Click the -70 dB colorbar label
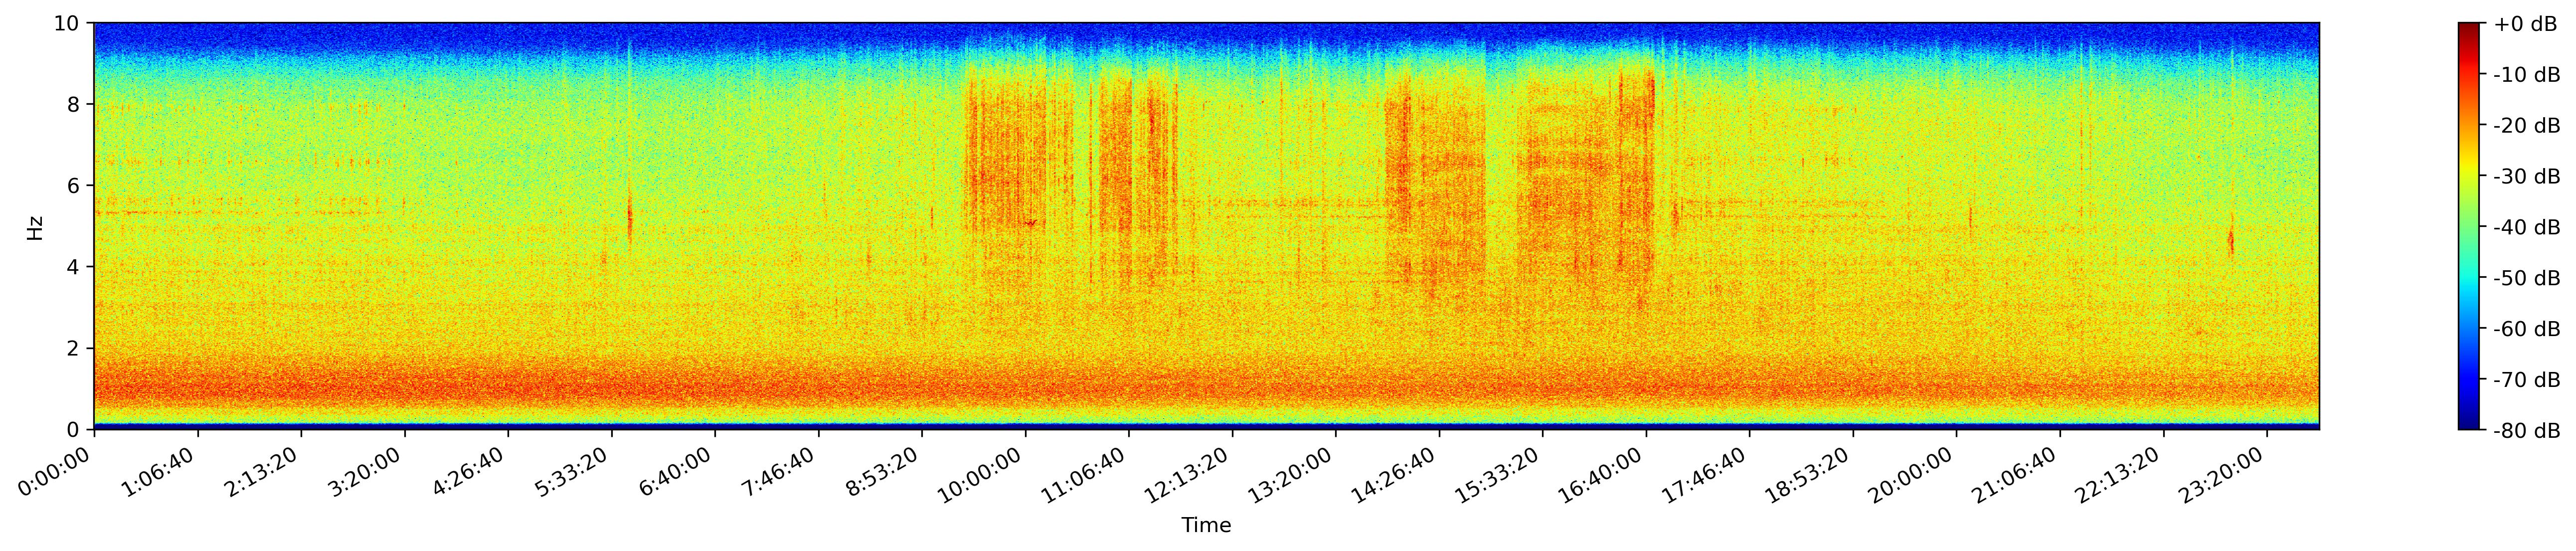Viewport: 2576px width, 551px height. (2528, 380)
